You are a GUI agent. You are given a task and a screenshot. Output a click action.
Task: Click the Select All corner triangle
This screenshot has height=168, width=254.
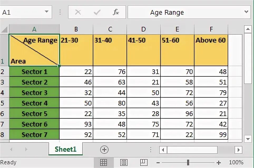(x=4, y=30)
